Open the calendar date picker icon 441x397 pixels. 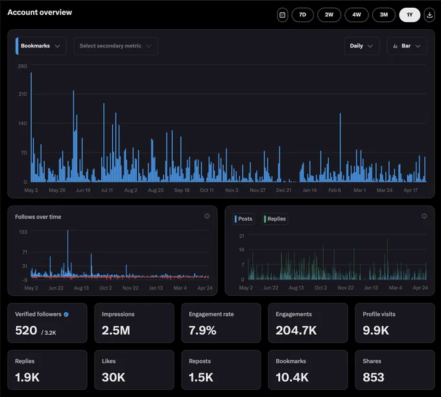pos(282,15)
